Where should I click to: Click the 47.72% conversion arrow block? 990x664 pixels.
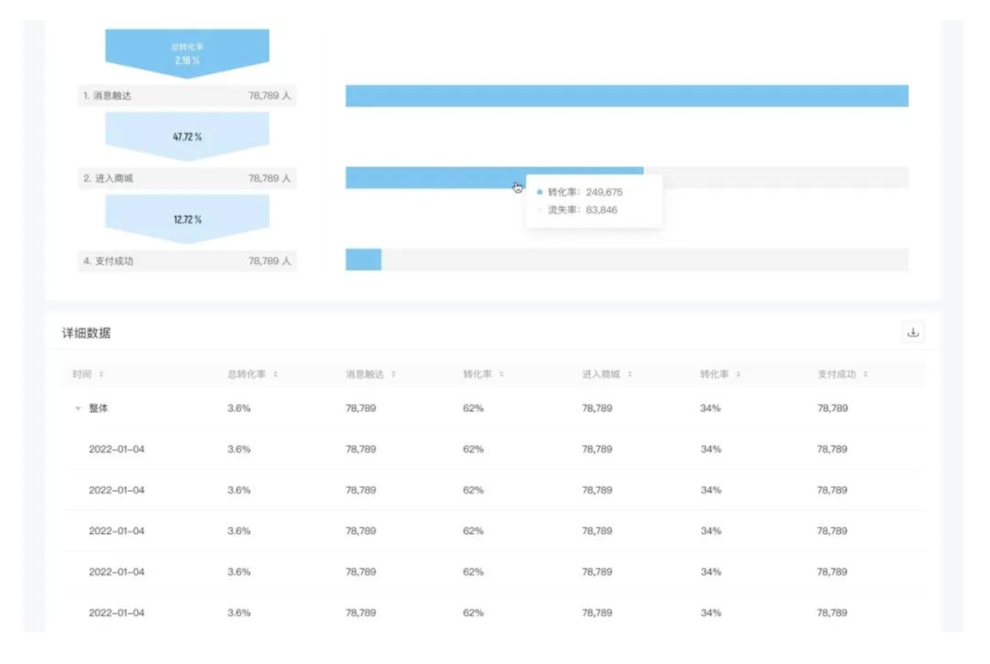point(187,136)
